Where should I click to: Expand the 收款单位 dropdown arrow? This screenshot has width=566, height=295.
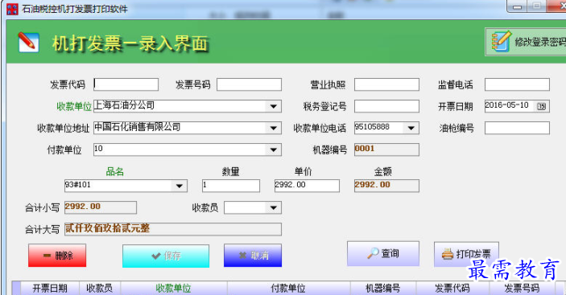click(274, 106)
